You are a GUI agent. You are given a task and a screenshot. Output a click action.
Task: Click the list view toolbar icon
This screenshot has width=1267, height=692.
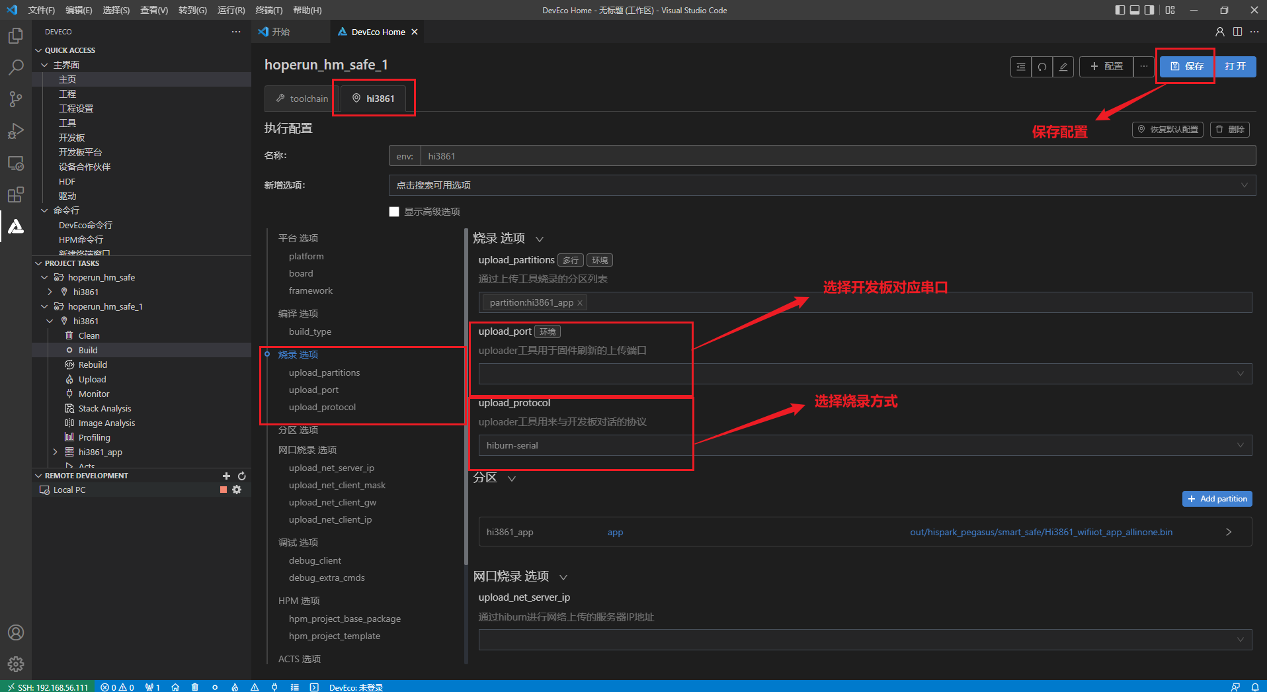(1021, 66)
